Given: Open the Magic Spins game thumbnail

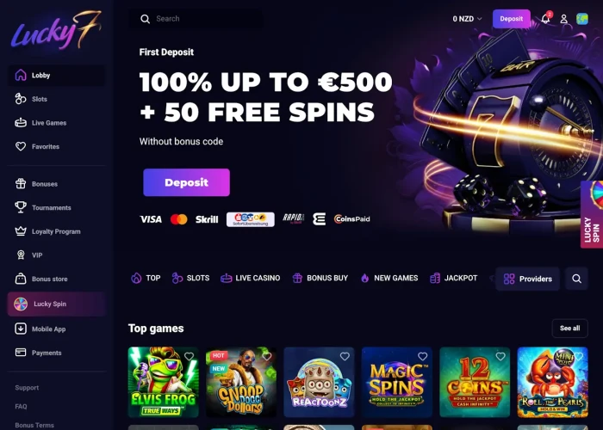Looking at the screenshot, I should [397, 382].
